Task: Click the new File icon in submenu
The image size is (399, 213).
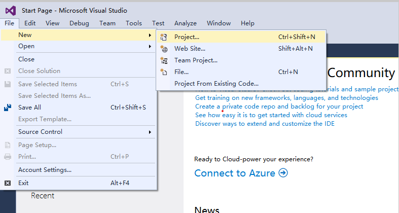Action: [x=164, y=72]
